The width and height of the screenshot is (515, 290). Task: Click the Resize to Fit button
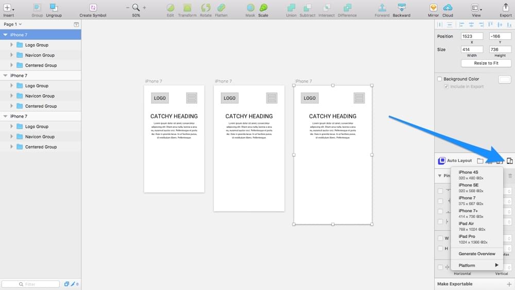tap(486, 63)
